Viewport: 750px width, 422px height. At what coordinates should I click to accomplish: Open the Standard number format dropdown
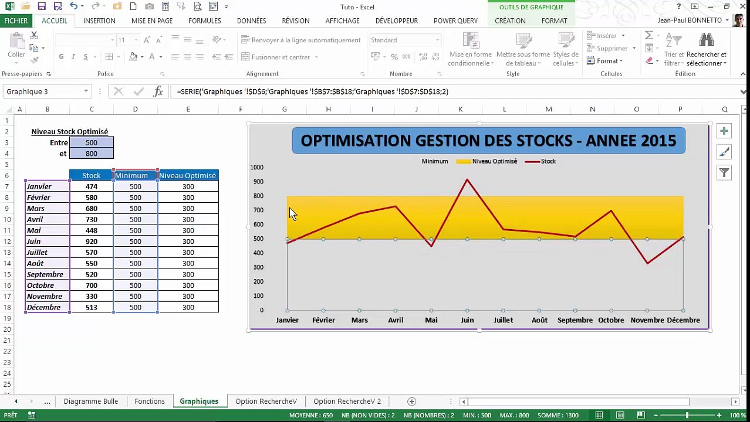coord(437,40)
